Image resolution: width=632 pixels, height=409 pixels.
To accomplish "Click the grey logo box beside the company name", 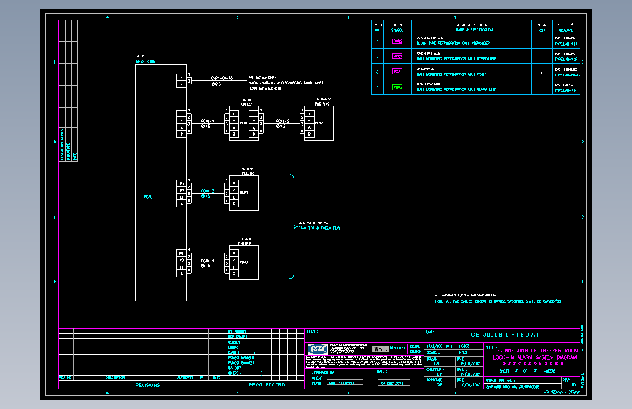I will 381,349.
